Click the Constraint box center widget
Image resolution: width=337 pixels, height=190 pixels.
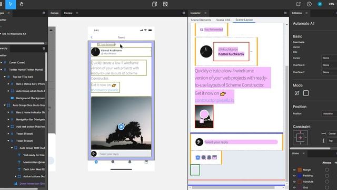[300, 138]
